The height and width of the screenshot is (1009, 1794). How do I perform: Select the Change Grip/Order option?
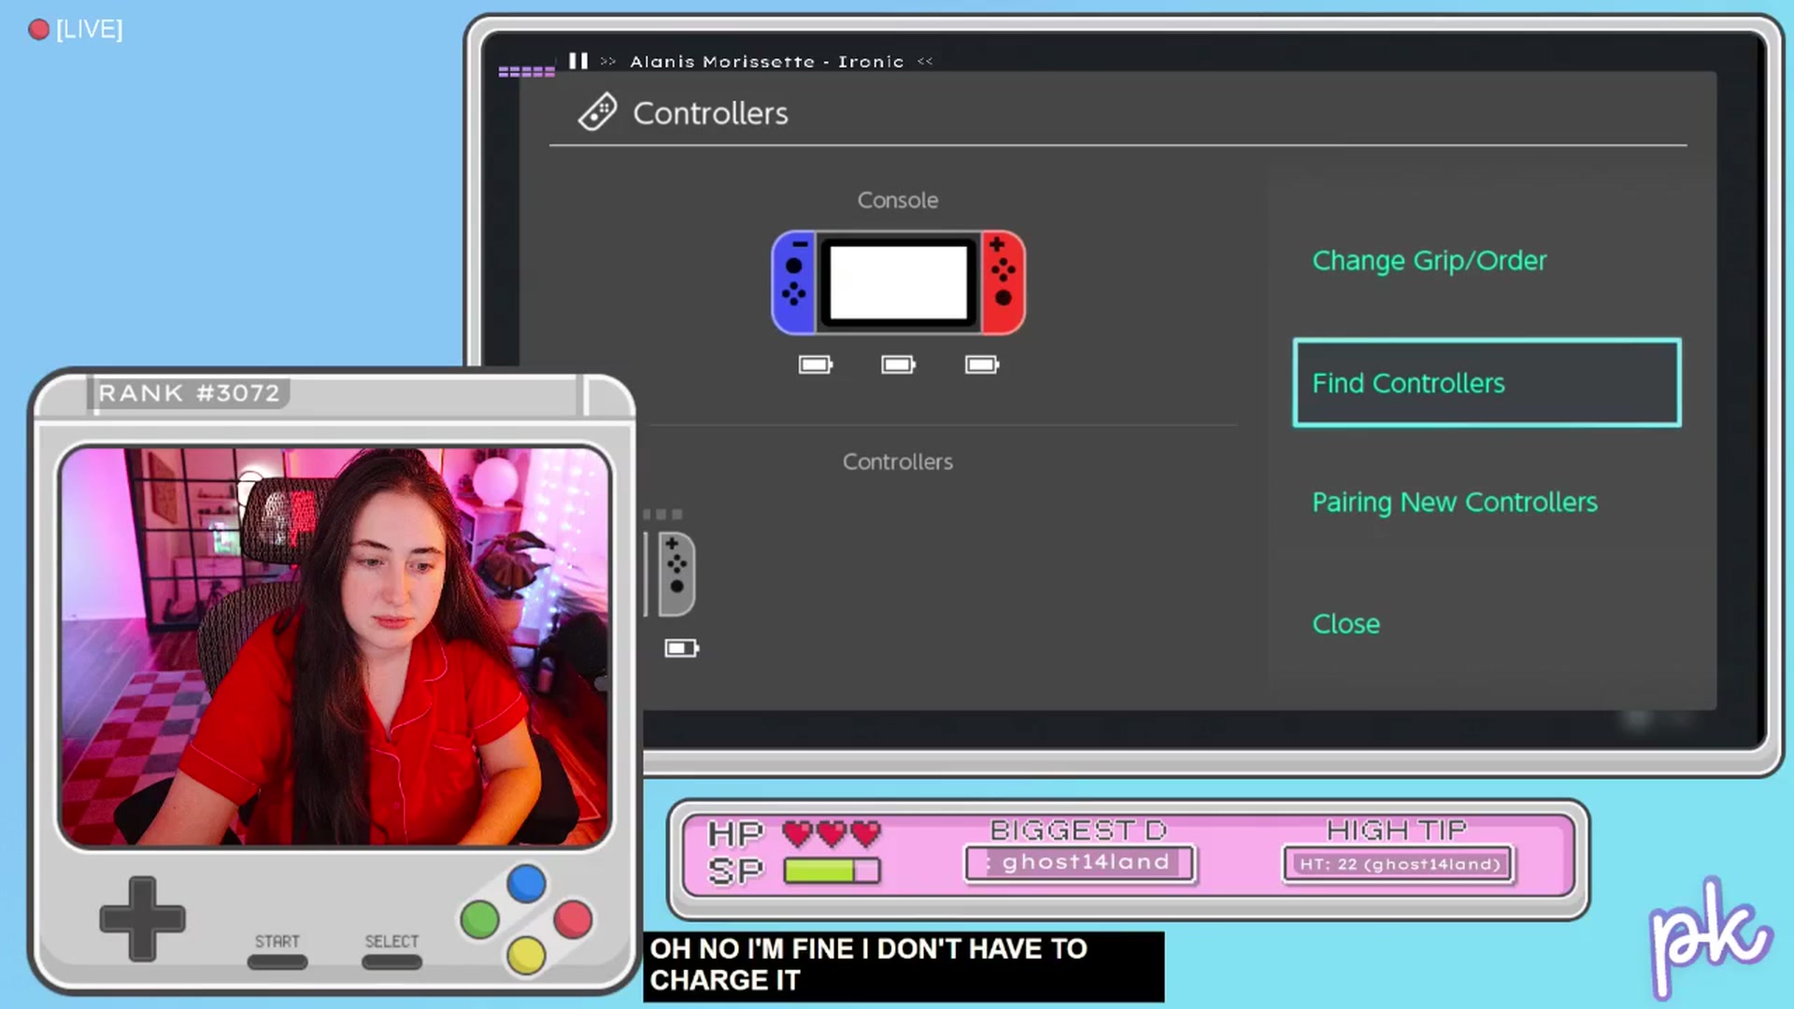(x=1429, y=261)
